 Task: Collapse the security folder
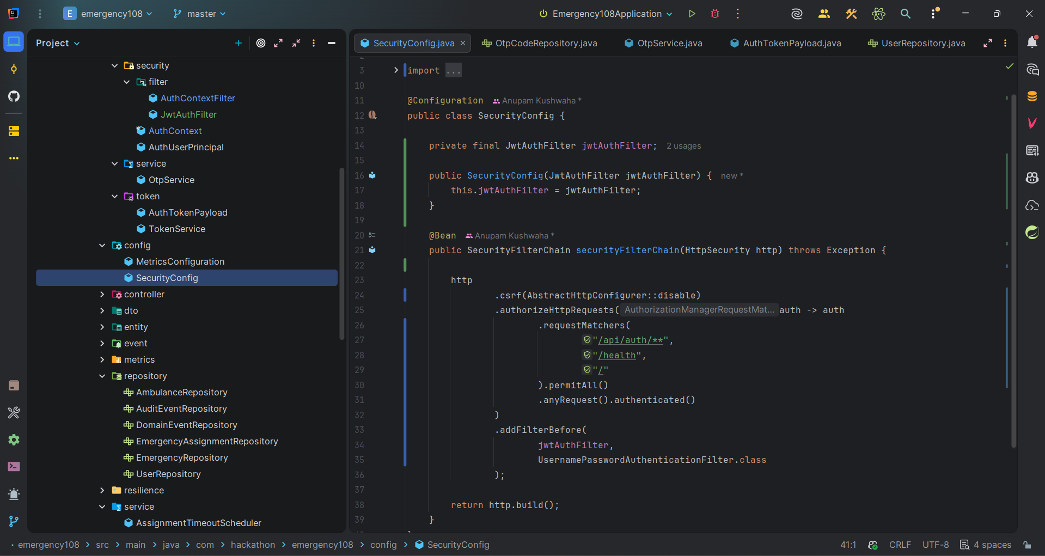pyautogui.click(x=114, y=65)
